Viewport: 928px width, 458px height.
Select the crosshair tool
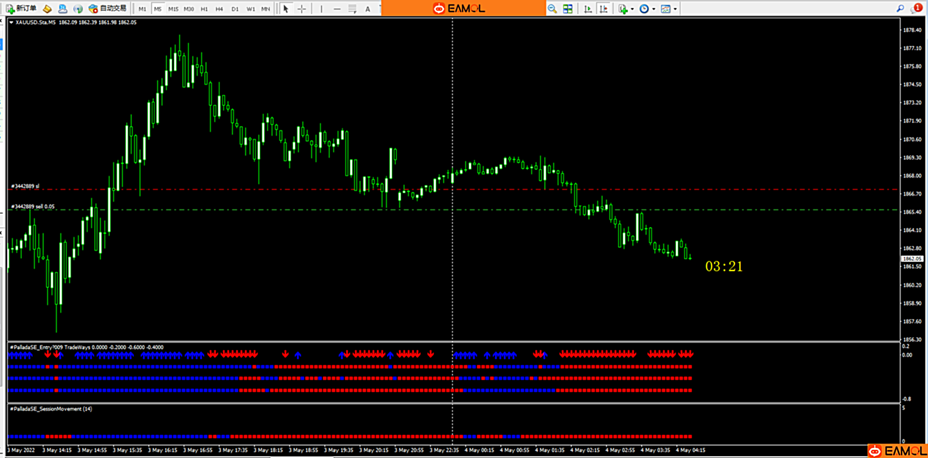(x=301, y=9)
